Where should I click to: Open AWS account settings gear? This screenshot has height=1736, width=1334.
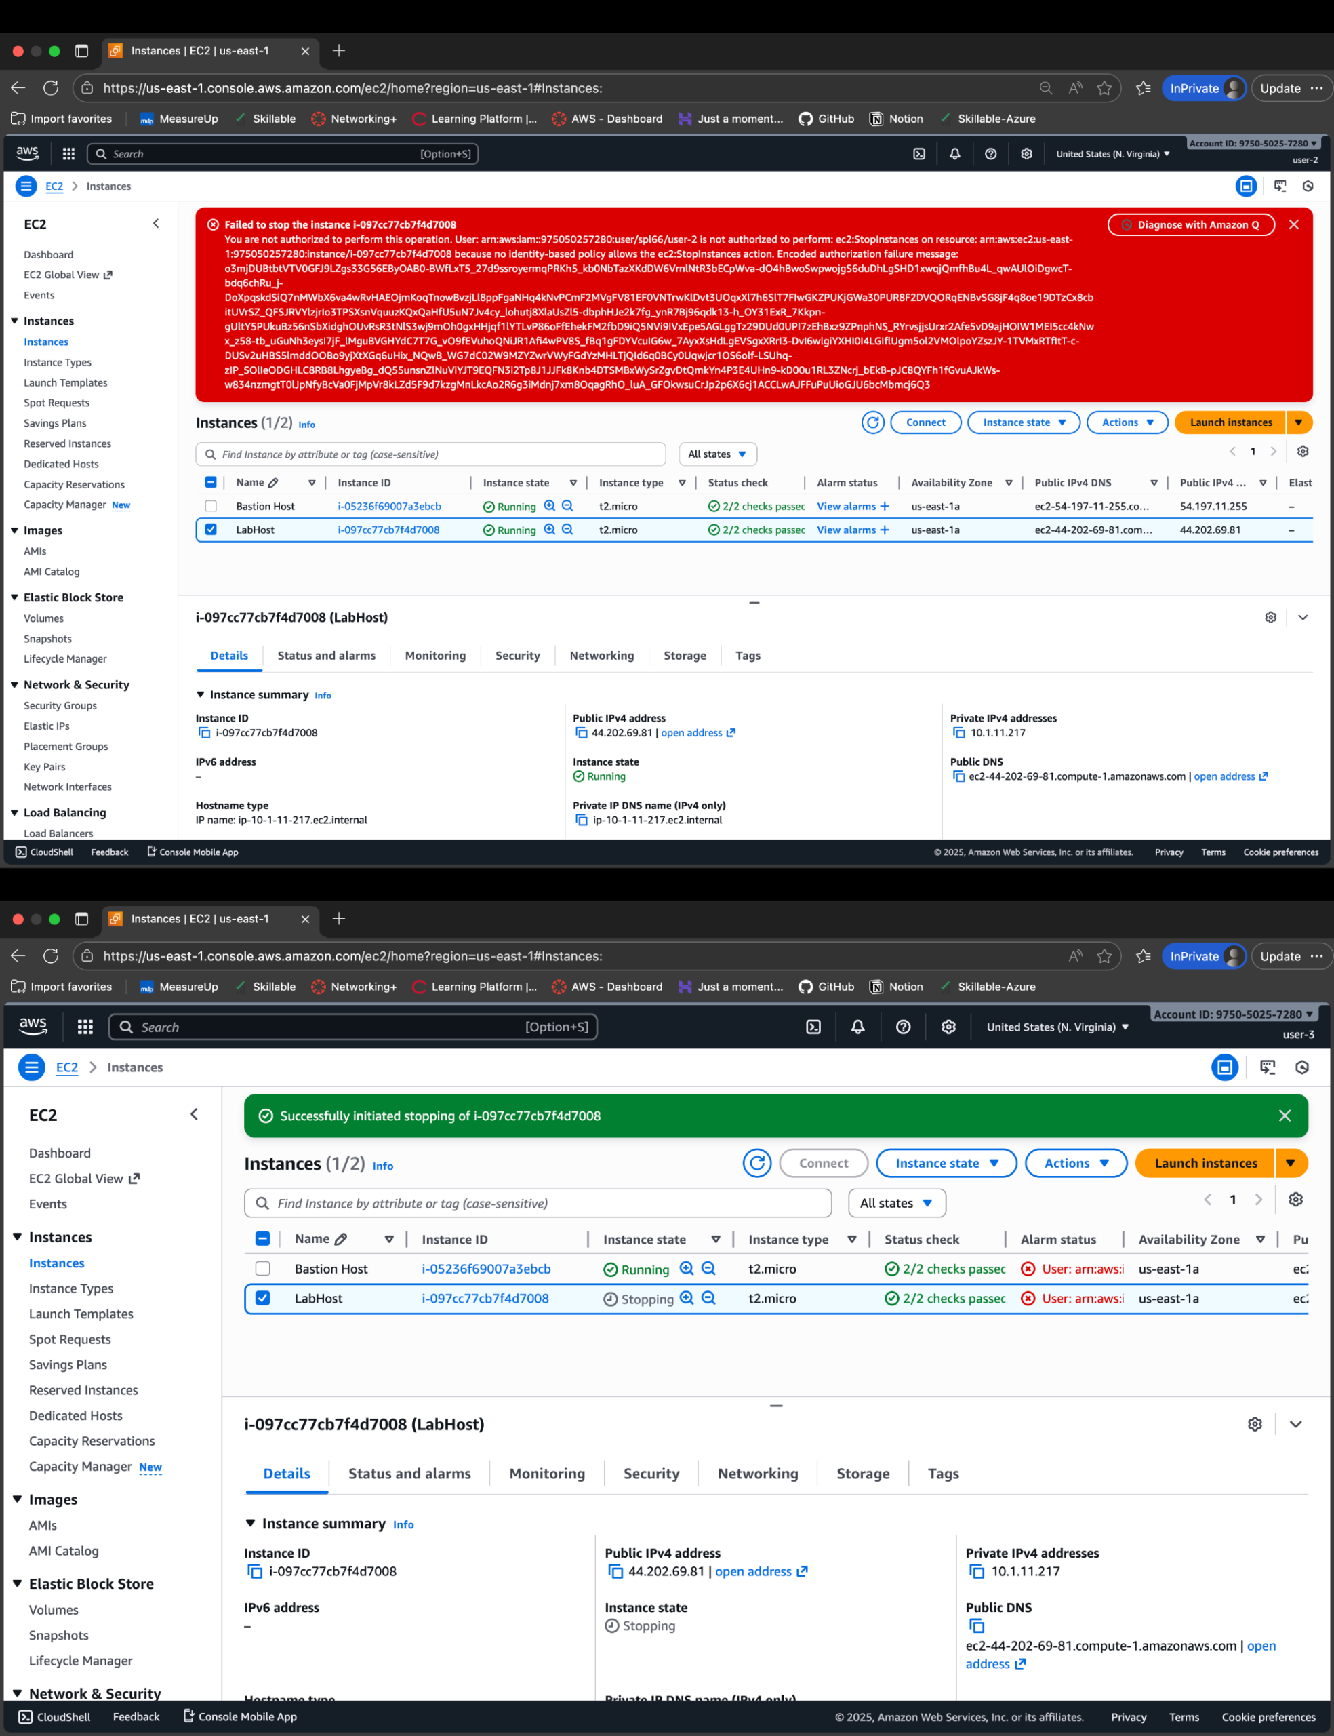point(1027,153)
